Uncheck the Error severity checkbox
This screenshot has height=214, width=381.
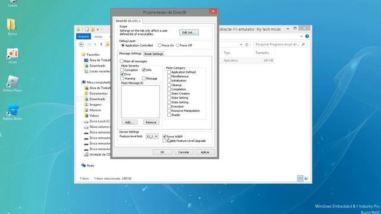[122, 74]
